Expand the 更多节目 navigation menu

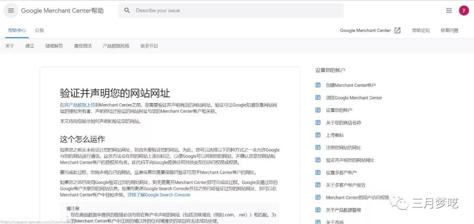coord(149,46)
